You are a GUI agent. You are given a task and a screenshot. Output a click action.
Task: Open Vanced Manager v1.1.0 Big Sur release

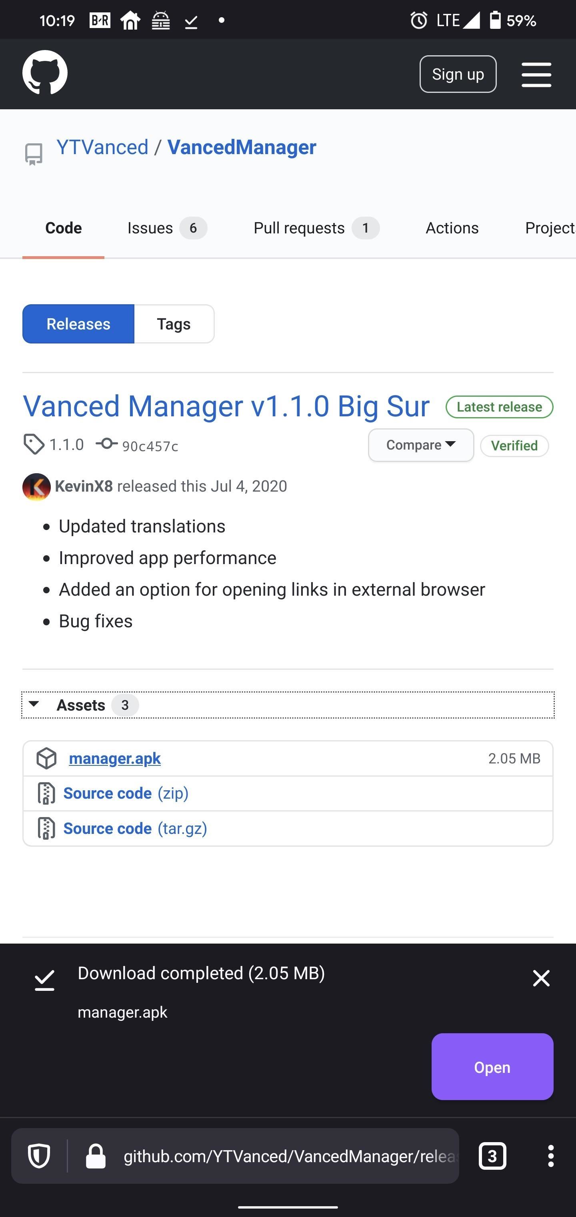[226, 406]
